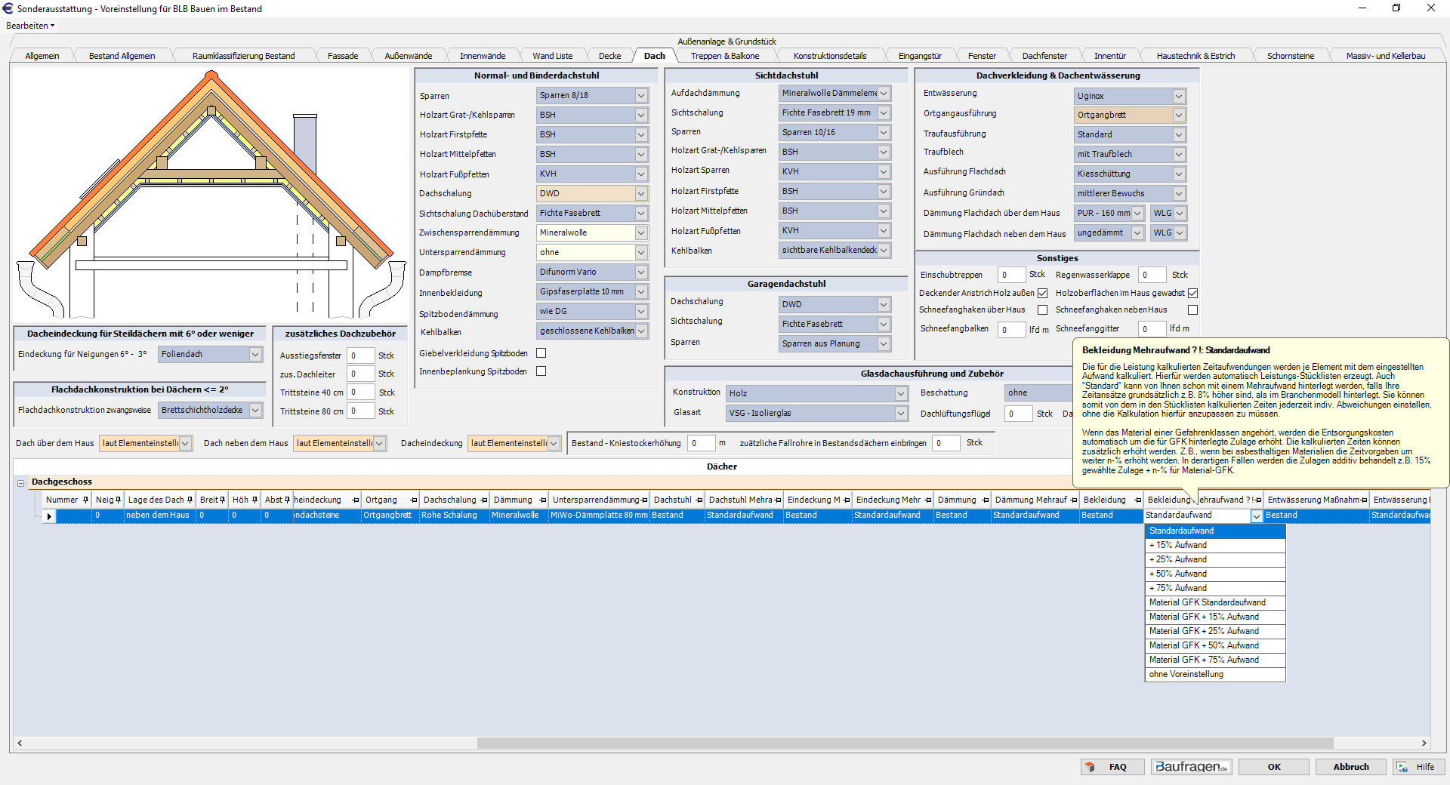The image size is (1450, 785).
Task: Enable Giebelverkleidung Spitzboden checkbox
Action: [x=541, y=353]
